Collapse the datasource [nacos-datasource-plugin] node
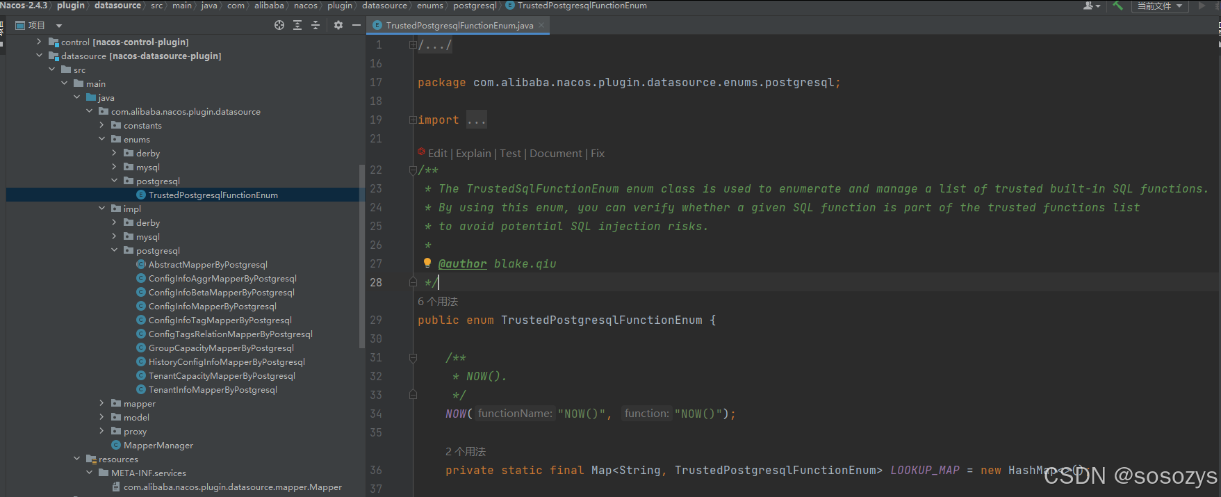The width and height of the screenshot is (1221, 497). coord(39,56)
